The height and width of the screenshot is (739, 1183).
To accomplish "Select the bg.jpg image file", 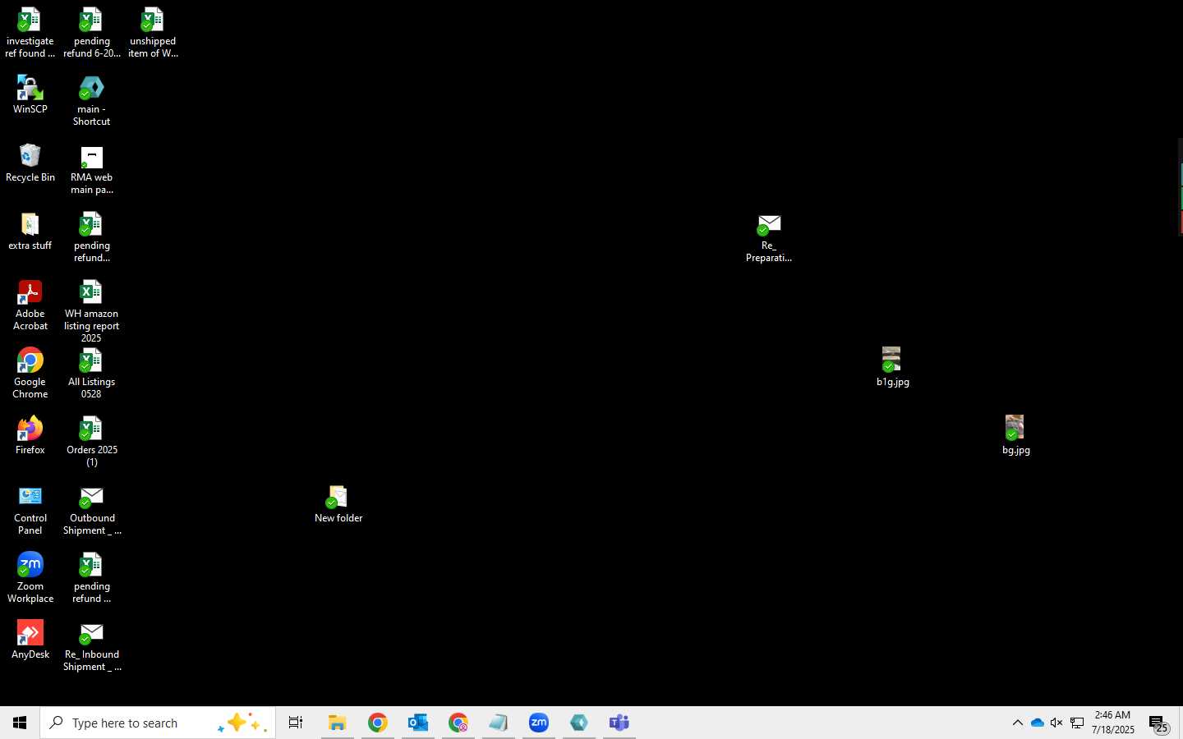I will 1015,434.
